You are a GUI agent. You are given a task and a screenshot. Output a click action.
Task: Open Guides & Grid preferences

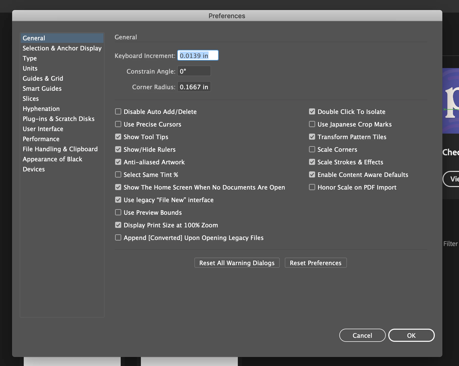62,78
